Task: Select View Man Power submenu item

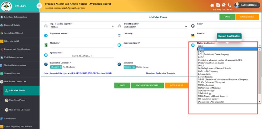Action: click(x=21, y=100)
